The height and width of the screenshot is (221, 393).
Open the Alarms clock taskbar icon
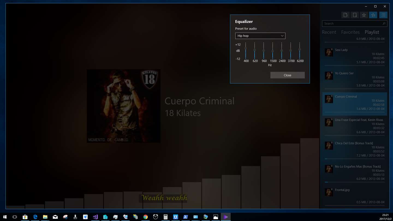click(156, 217)
